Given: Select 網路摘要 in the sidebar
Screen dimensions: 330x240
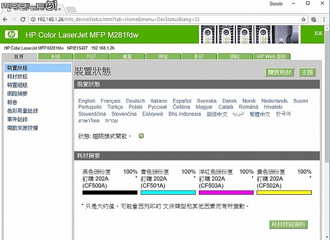Looking at the screenshot, I should click(17, 94).
